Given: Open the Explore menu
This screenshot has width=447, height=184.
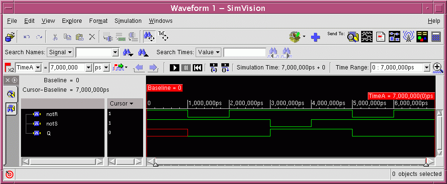Looking at the screenshot, I should (72, 21).
